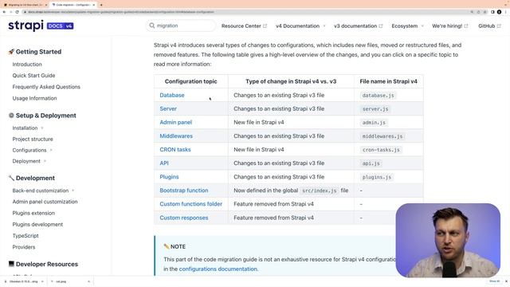Click the Strapi logo
This screenshot has width=510, height=287.
(x=25, y=26)
